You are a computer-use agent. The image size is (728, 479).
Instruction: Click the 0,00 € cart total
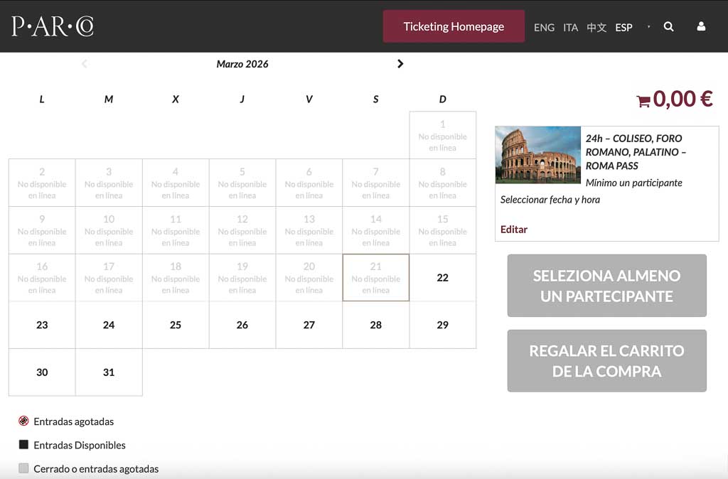pyautogui.click(x=683, y=99)
